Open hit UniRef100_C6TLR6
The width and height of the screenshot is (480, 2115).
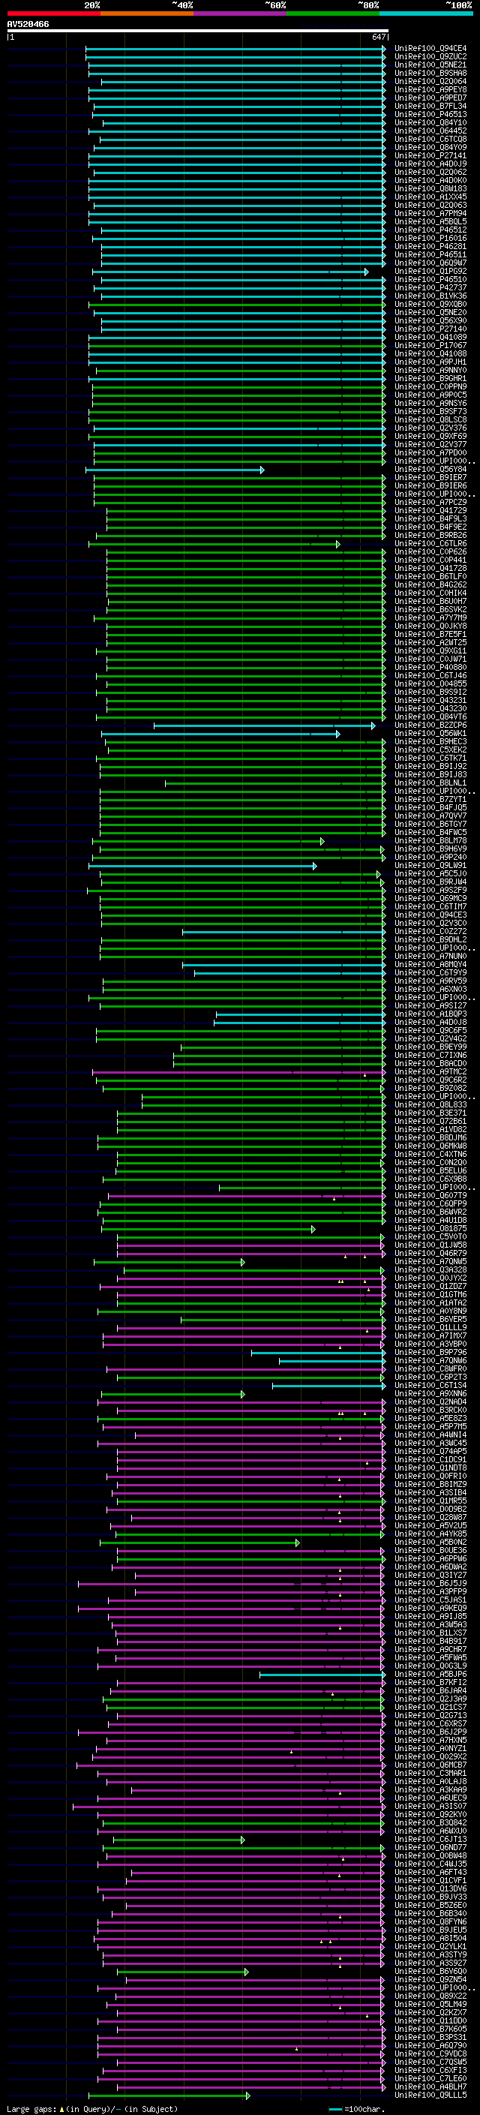coord(430,543)
